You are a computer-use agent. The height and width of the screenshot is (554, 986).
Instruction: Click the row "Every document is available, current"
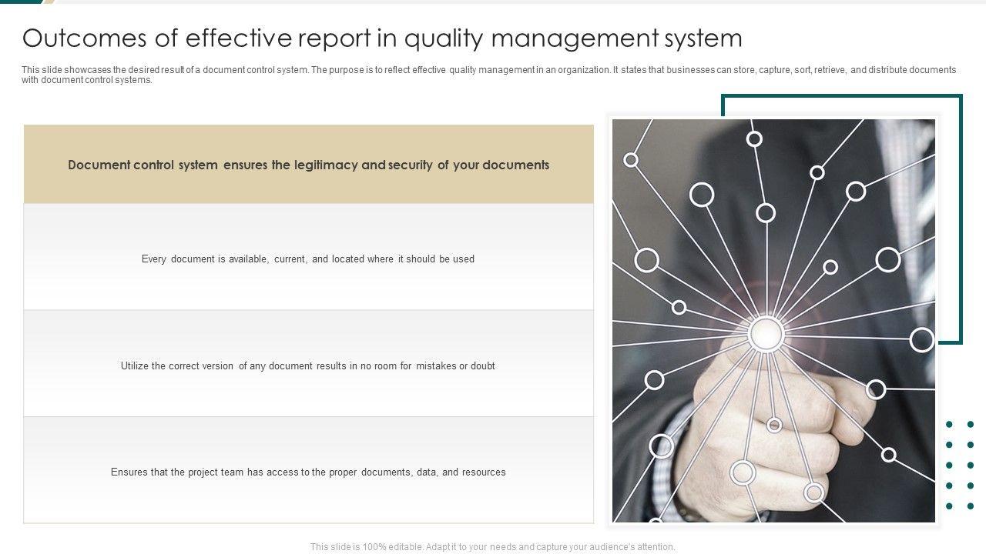(x=309, y=257)
